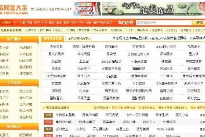Click the 19shop shop link
The height and width of the screenshot is (137, 205).
(x=74, y=136)
